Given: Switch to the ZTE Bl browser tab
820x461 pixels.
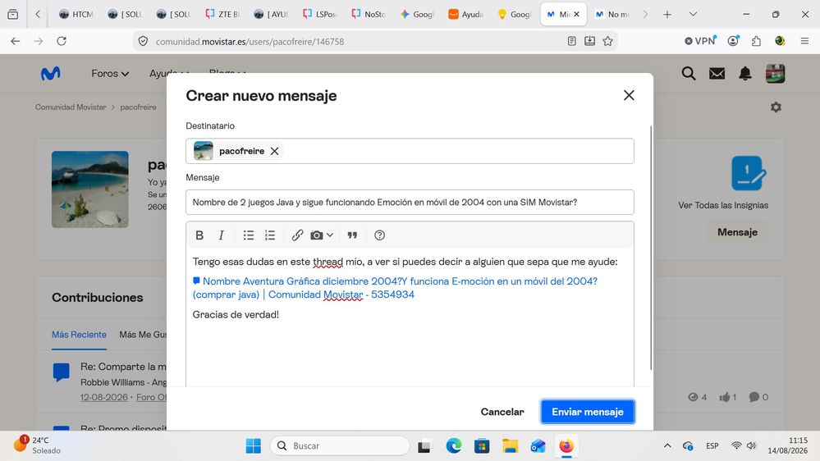Looking at the screenshot, I should (222, 14).
